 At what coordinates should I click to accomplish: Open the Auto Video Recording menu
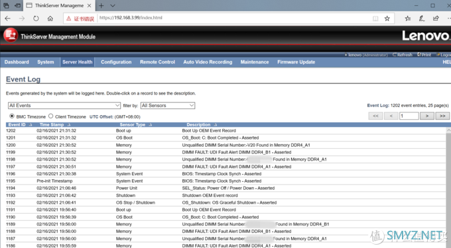click(x=208, y=62)
